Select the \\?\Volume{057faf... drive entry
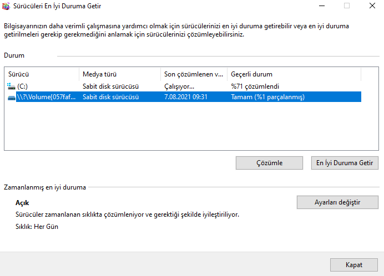The width and height of the screenshot is (384, 276). [46, 98]
